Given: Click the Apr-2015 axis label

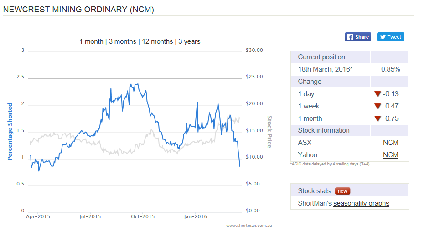Looking at the screenshot, I should pyautogui.click(x=38, y=216).
